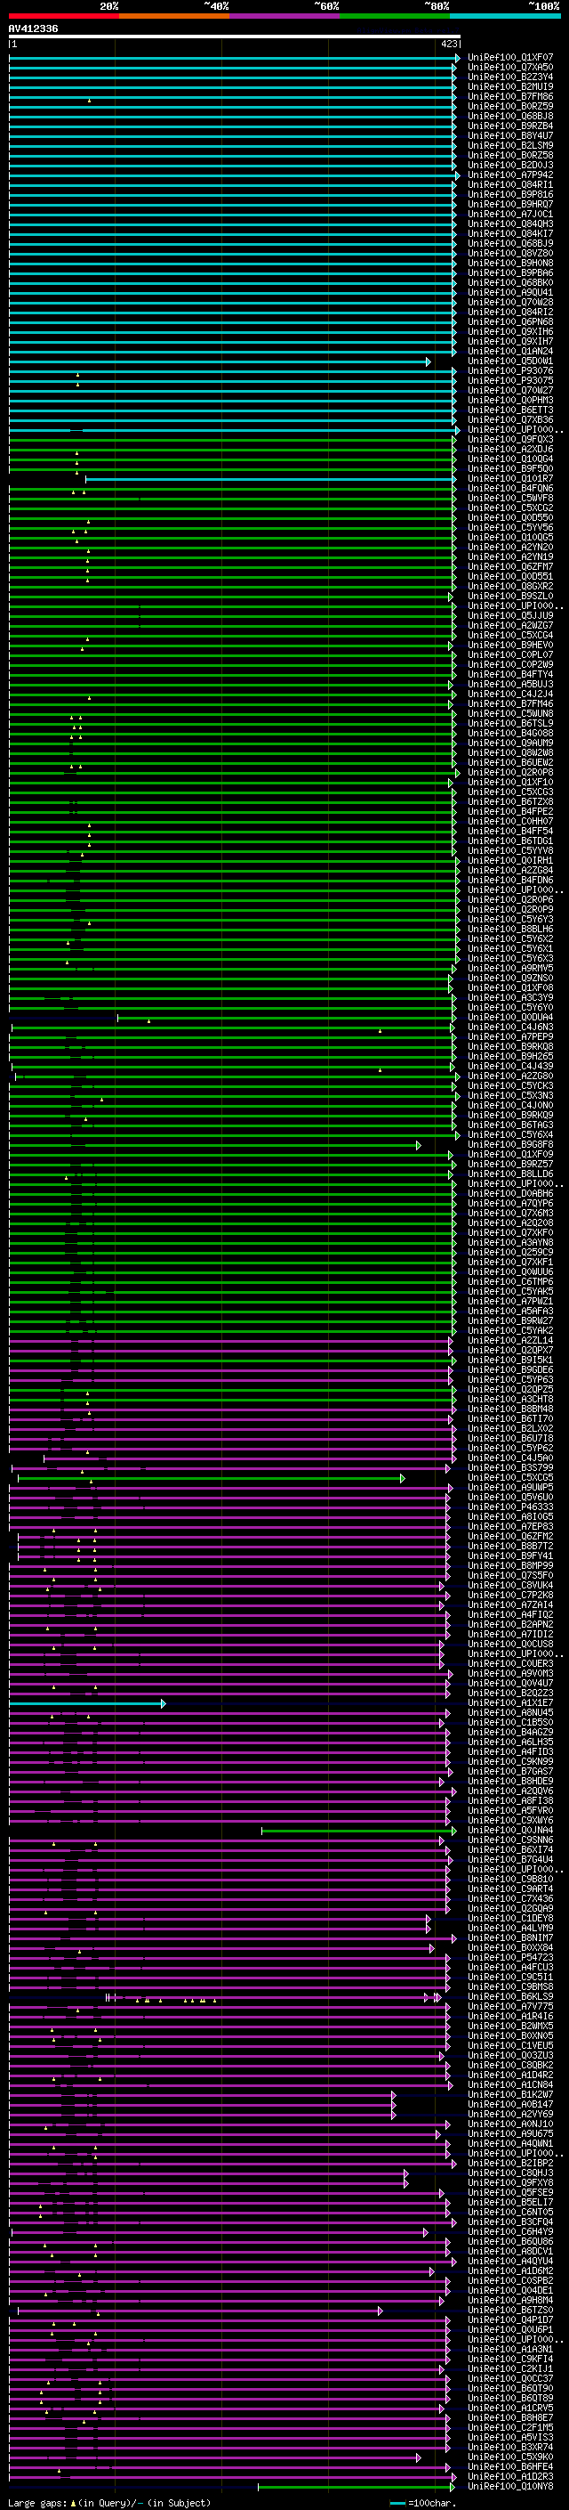
Task: Open hit UniRef100_A7PEP9
Action: (x=510, y=1036)
